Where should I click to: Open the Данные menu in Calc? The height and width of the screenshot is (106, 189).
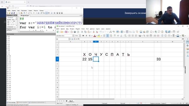(92, 29)
